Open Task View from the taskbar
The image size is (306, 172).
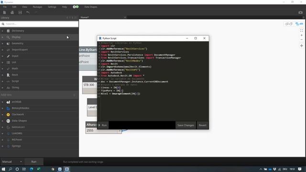coord(24,169)
